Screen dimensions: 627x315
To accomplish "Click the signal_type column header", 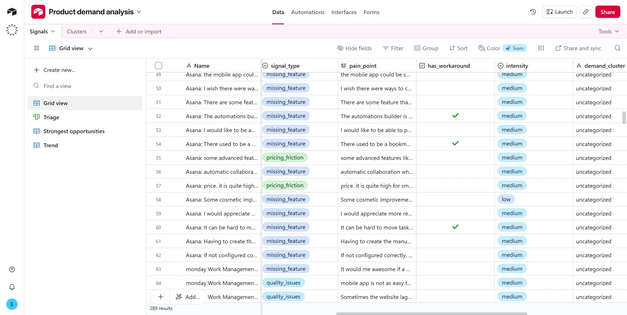I will tap(299, 66).
